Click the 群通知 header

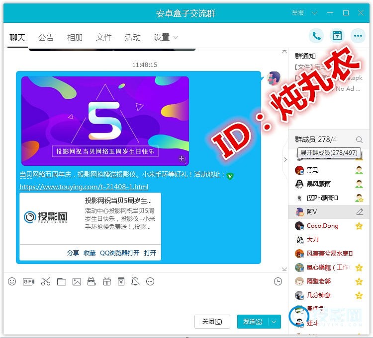tap(305, 56)
